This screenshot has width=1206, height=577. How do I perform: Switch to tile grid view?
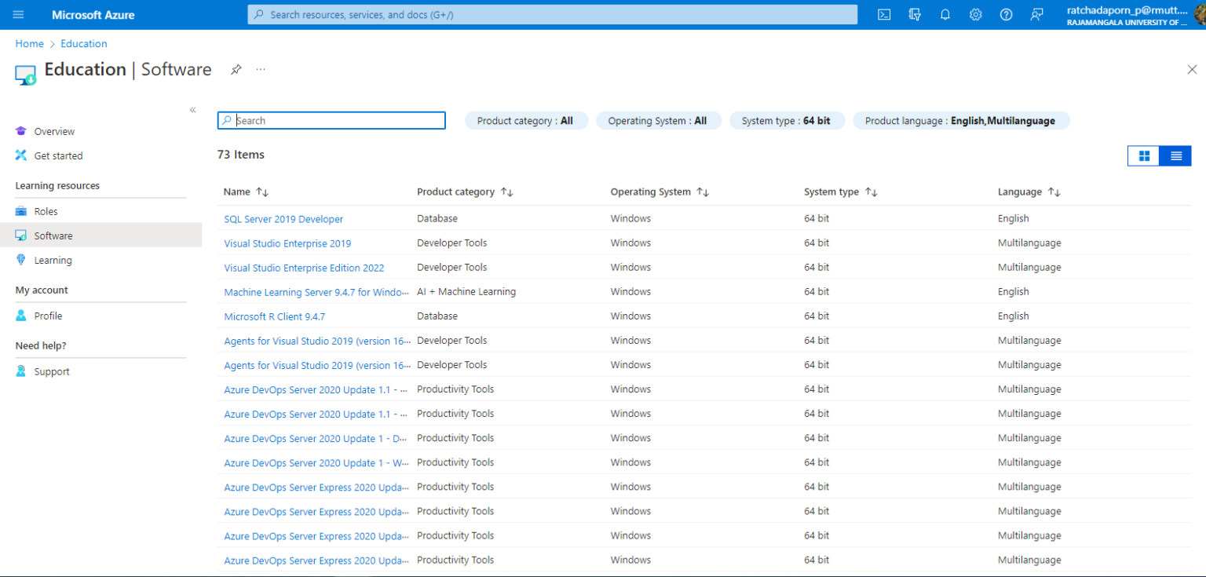point(1144,155)
